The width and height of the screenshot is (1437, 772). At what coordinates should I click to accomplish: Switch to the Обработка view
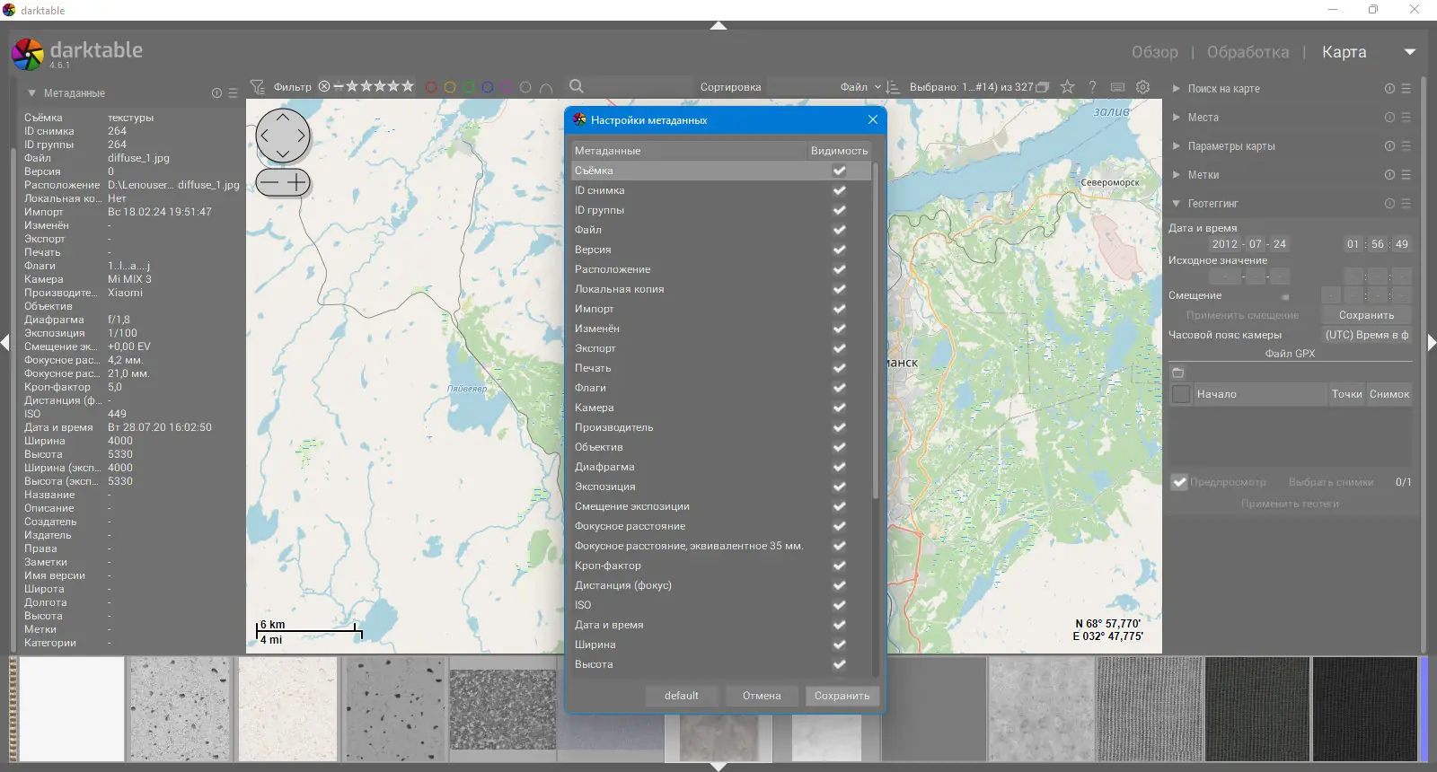[x=1247, y=52]
